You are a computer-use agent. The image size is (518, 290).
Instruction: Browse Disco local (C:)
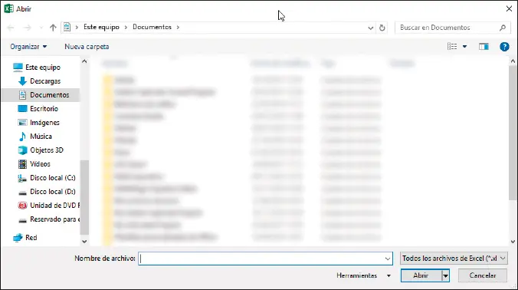53,178
